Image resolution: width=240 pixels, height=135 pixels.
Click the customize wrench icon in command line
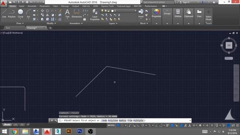[56, 120]
